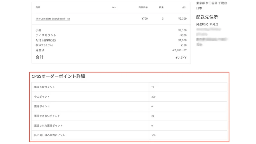The height and width of the screenshot is (144, 256).
Task: Select the 獲得予定ポイント row label
Action: click(44, 87)
